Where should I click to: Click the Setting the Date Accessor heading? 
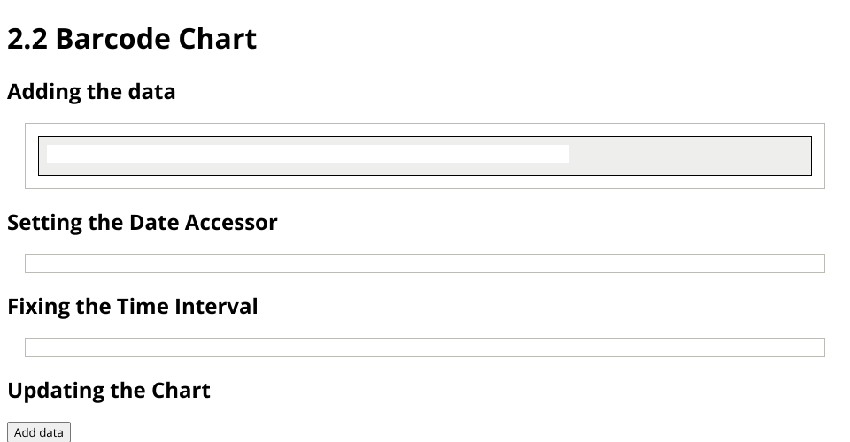tap(142, 223)
